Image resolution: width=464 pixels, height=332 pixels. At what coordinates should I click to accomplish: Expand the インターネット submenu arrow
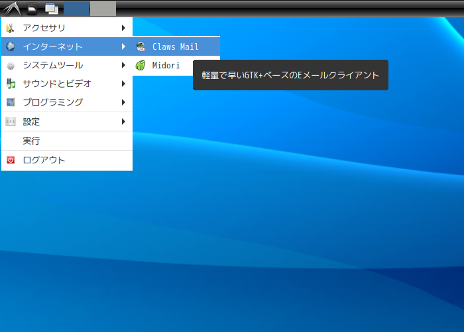point(124,46)
